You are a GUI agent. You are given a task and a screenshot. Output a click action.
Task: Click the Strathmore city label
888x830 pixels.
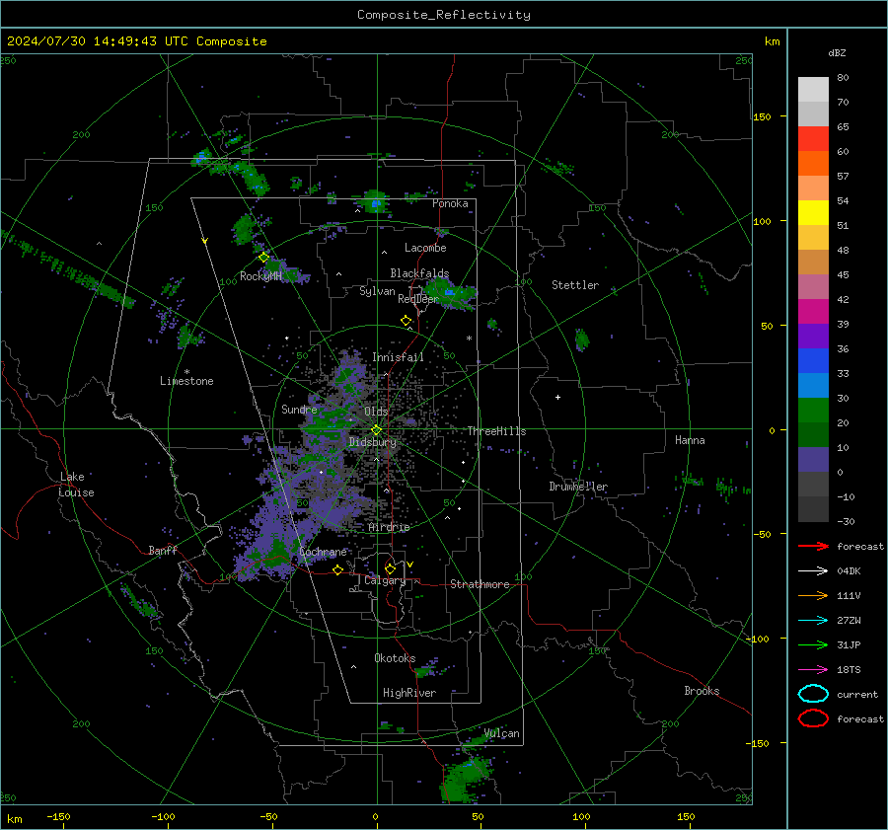(480, 584)
